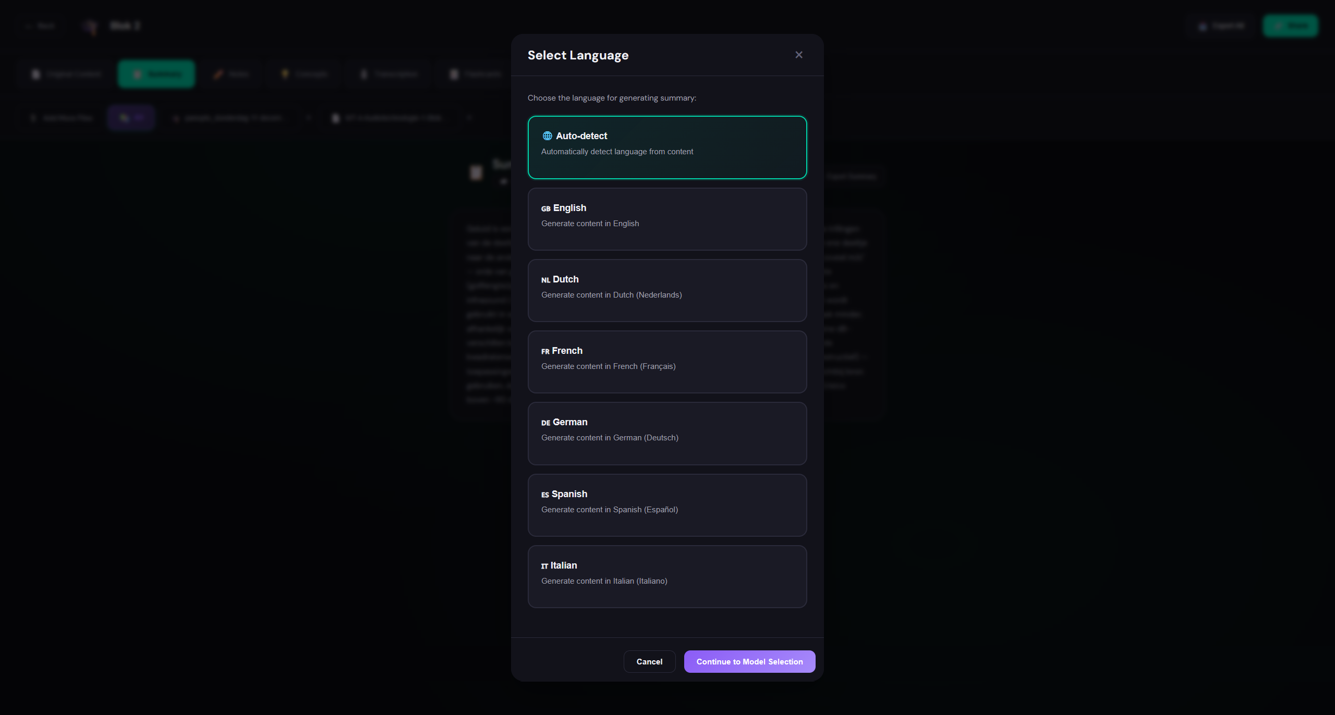The height and width of the screenshot is (715, 1335).
Task: Expand the chevron next to the second file chip
Action: click(x=468, y=118)
